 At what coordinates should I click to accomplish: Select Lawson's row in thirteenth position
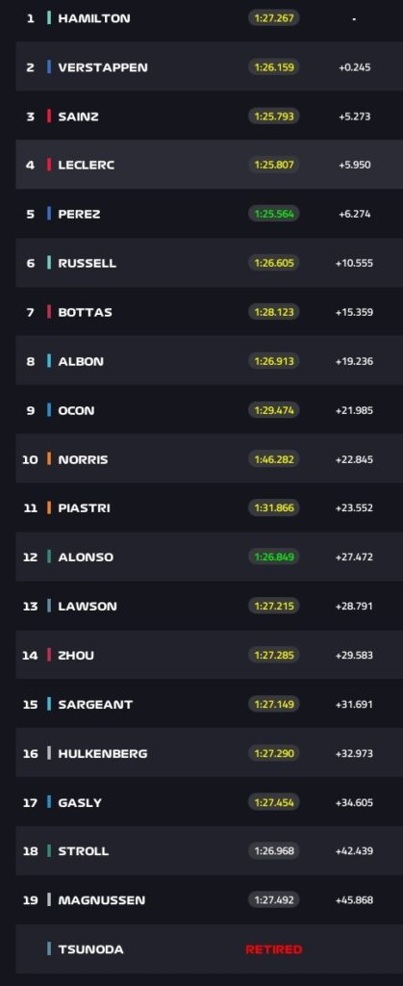(x=209, y=606)
